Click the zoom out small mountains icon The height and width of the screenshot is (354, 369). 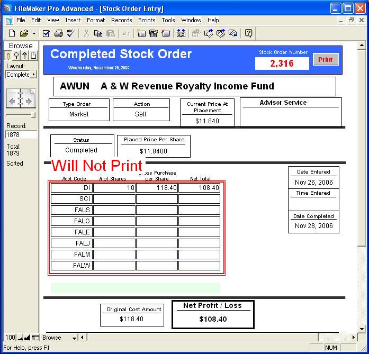click(20, 338)
